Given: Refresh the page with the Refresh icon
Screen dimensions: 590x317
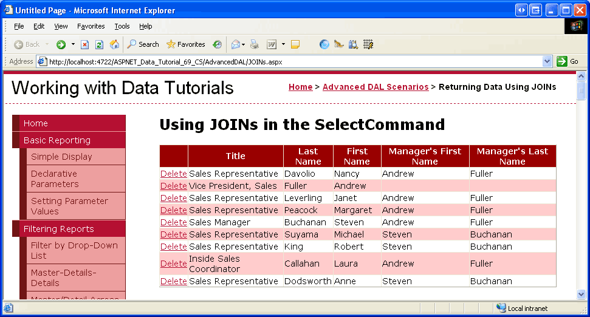Looking at the screenshot, I should (x=100, y=44).
